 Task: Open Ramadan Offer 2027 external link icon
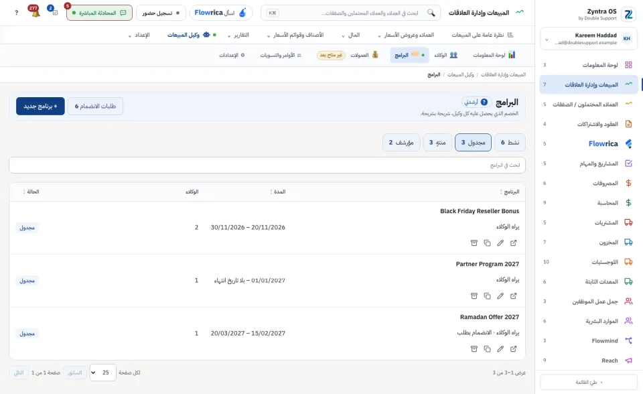pos(514,349)
